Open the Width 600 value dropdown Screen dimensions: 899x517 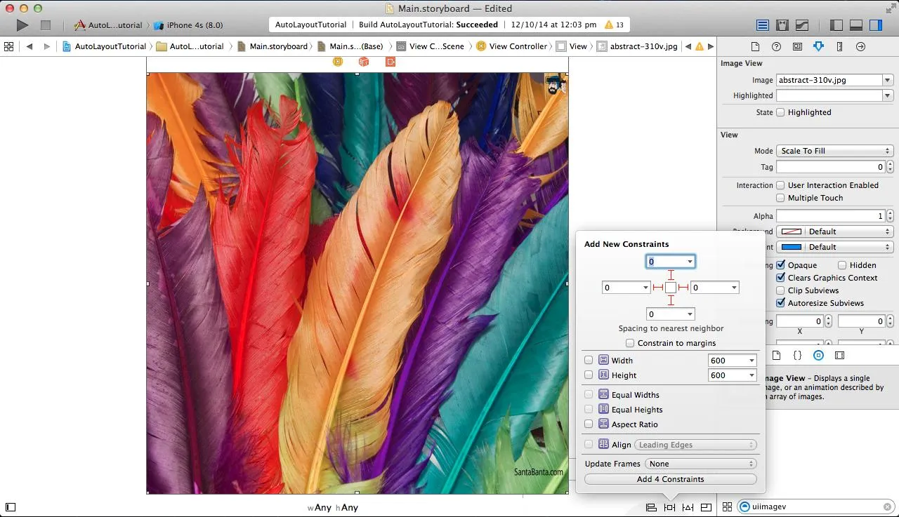tap(752, 361)
